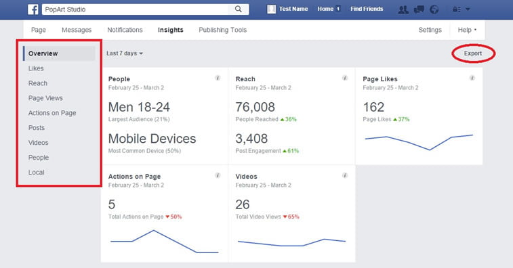Click info icon on Videos card
The image size is (513, 268).
[x=345, y=175]
